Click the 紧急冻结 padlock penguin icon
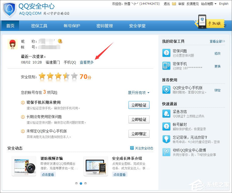The height and width of the screenshot is (193, 232). click(166, 114)
